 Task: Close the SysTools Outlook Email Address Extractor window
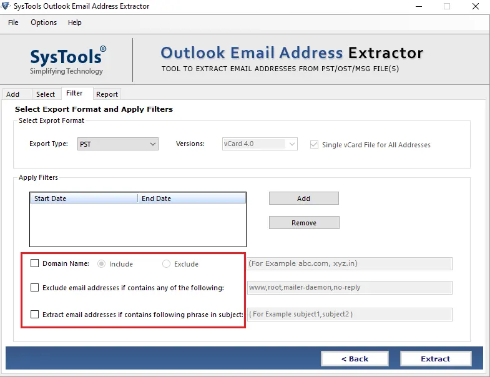coord(476,6)
